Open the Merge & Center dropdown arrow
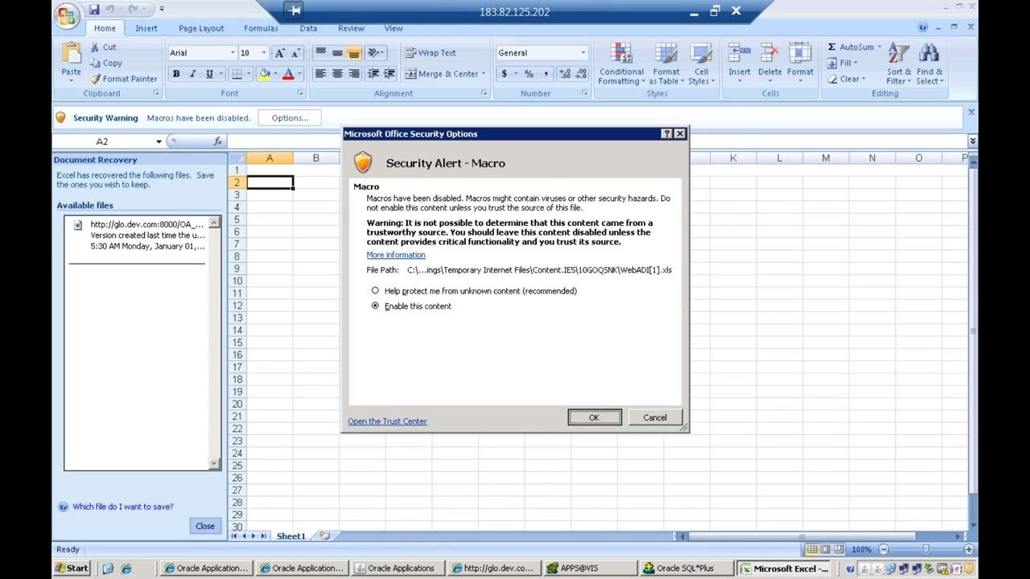The height and width of the screenshot is (579, 1030). tap(483, 74)
